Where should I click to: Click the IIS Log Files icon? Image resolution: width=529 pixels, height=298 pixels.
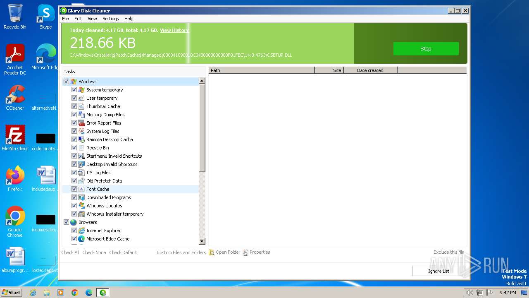(81, 173)
